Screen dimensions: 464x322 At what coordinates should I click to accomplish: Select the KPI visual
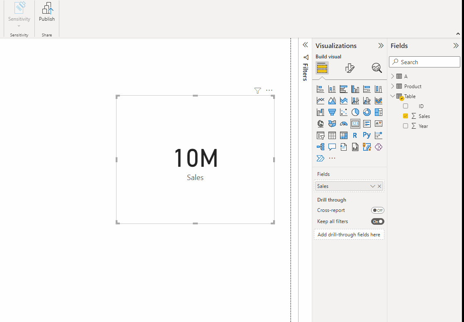[379, 124]
